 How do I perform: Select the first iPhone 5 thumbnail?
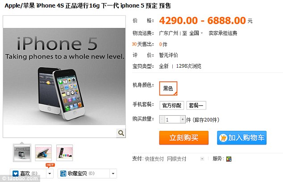click(22, 153)
